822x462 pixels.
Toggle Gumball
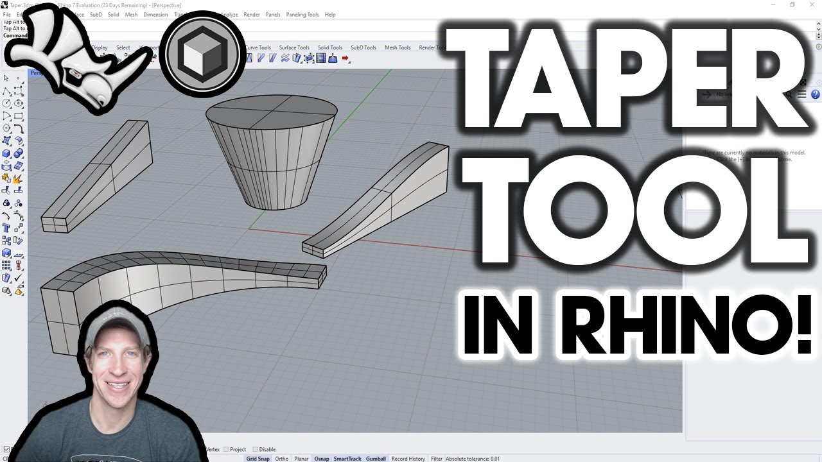[376, 459]
